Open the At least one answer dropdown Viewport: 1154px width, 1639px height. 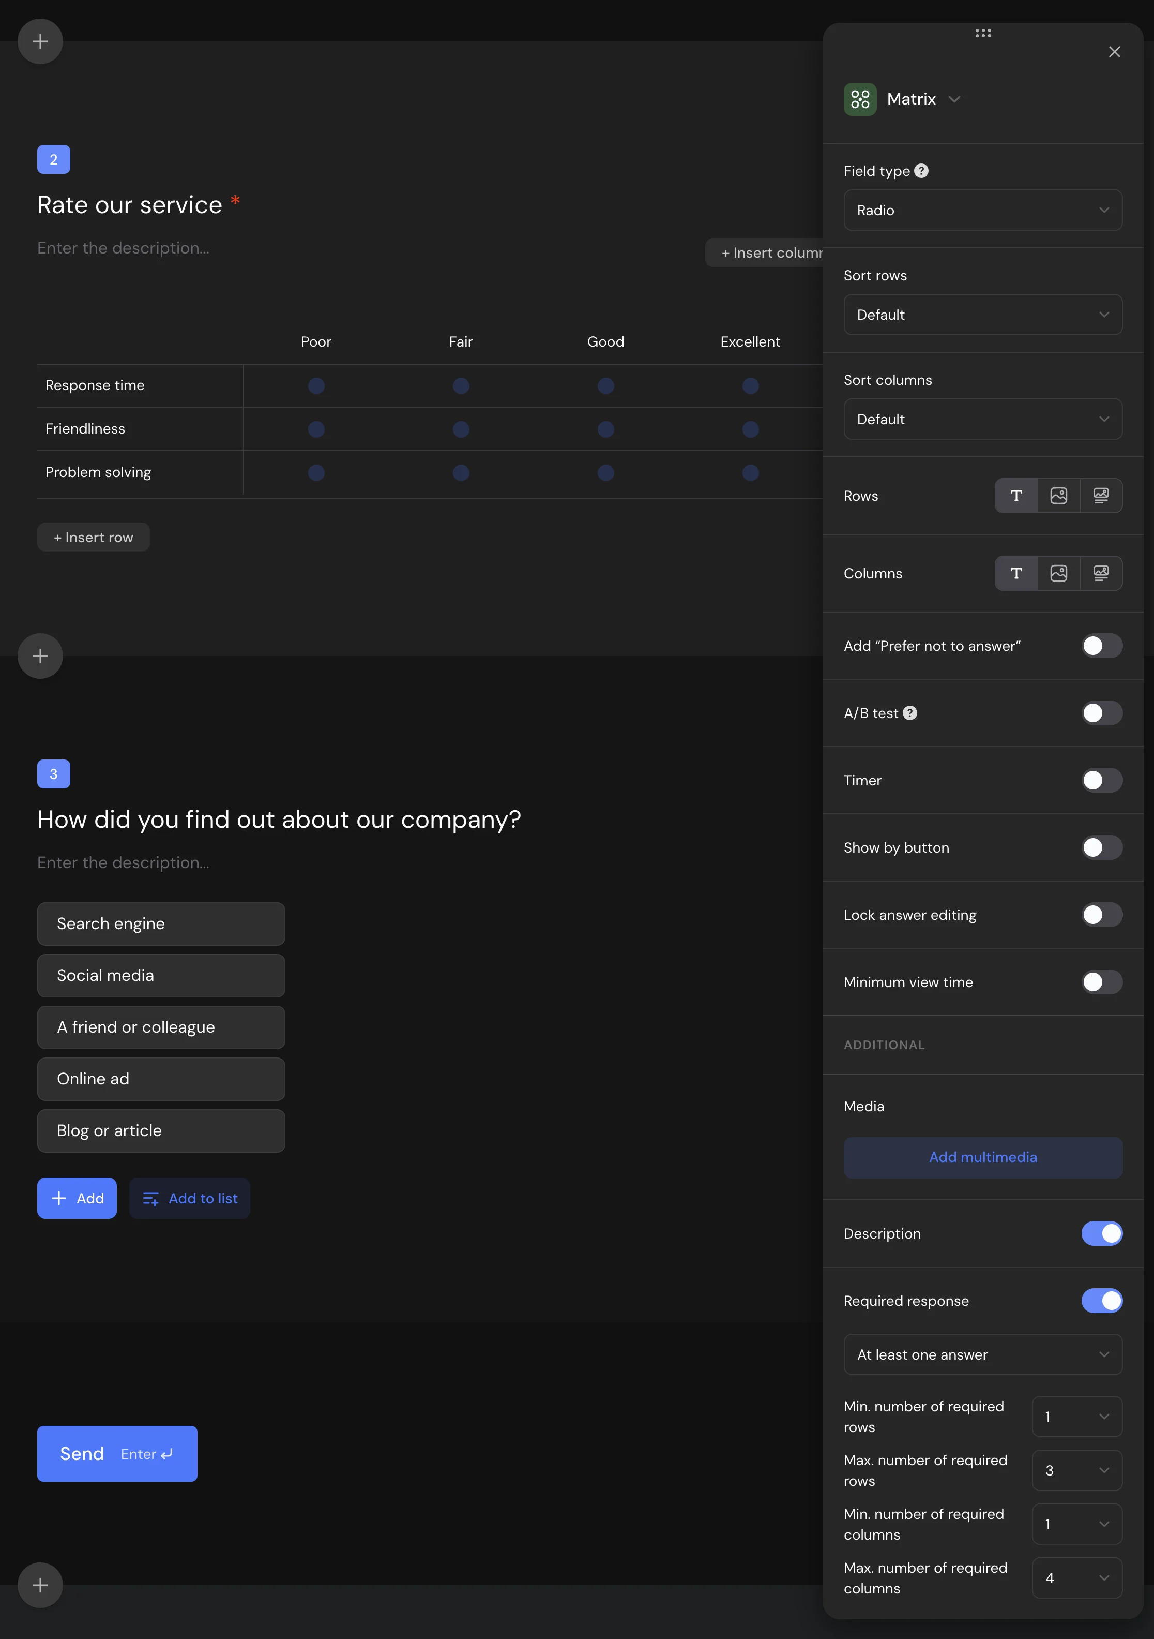[983, 1355]
